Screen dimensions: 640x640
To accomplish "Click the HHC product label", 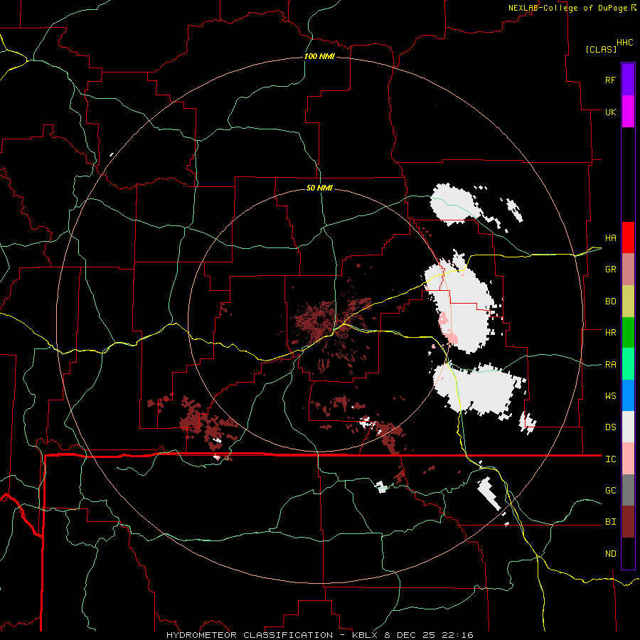I will (x=624, y=43).
